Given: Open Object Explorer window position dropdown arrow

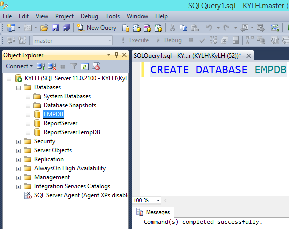Looking at the screenshot, I should tap(109, 55).
